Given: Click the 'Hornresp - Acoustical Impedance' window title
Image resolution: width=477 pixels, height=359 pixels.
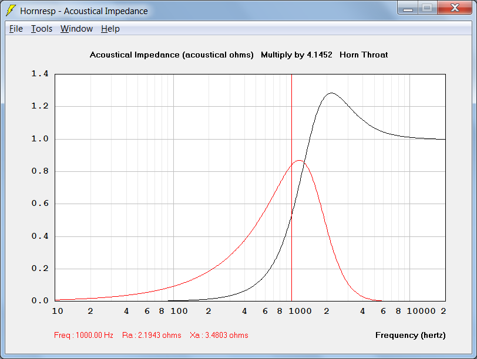Looking at the screenshot, I should (84, 11).
